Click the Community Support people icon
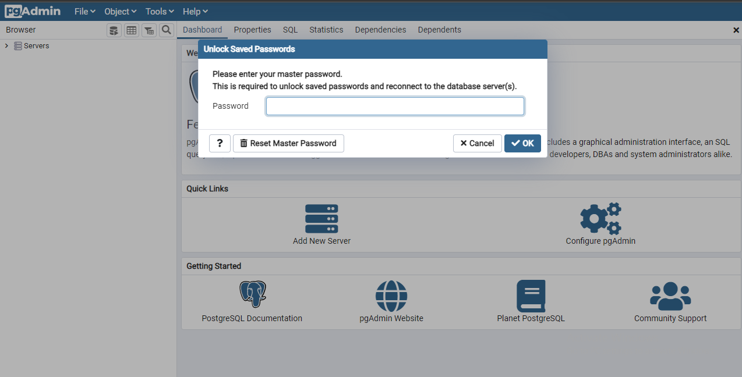Screen dimensions: 742x377 point(670,296)
